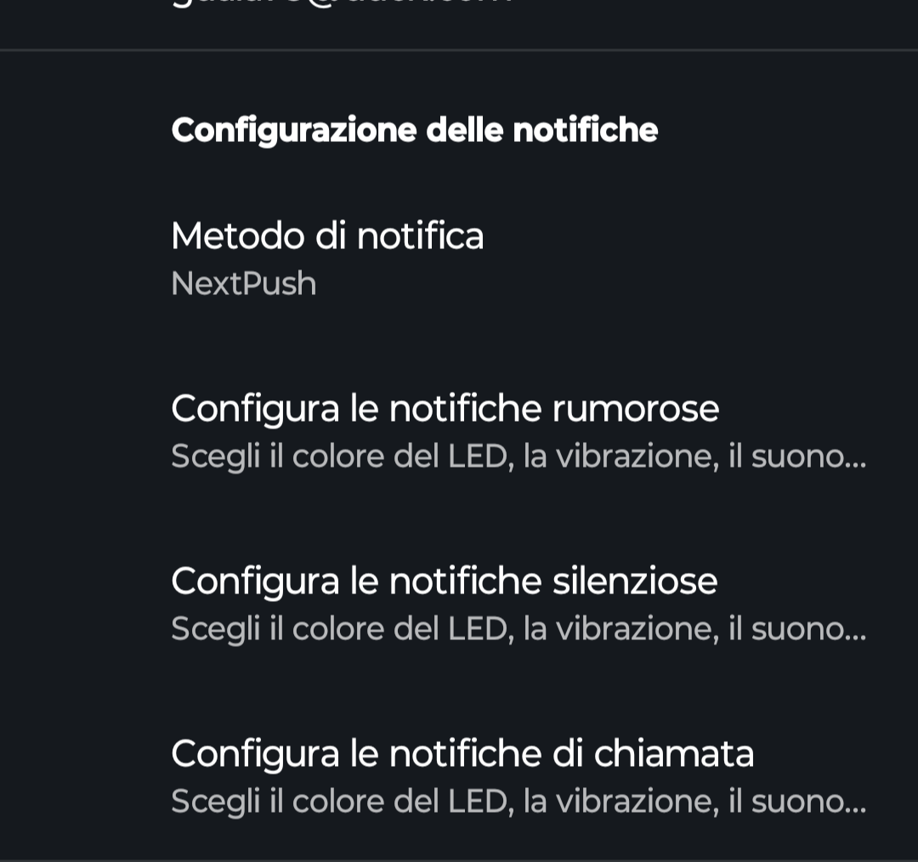Select the silent notifications LED description text

518,629
